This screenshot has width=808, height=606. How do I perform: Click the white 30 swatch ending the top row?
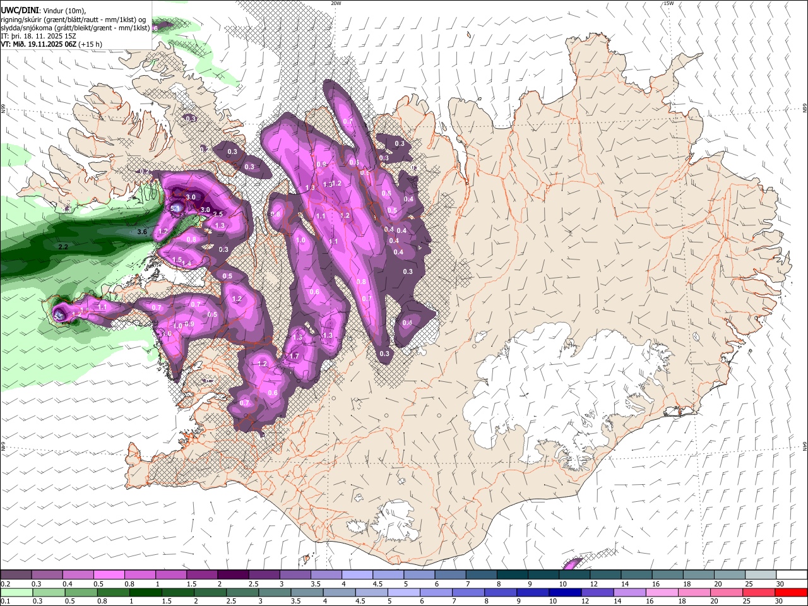tap(792, 574)
